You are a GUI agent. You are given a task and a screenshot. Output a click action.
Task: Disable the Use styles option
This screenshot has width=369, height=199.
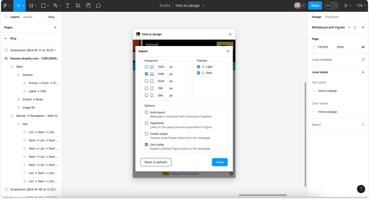pos(146,145)
